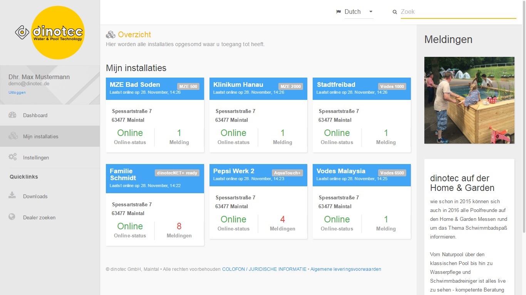526x295 pixels.
Task: Click the demo@dinotec.de email text
Action: (29, 84)
